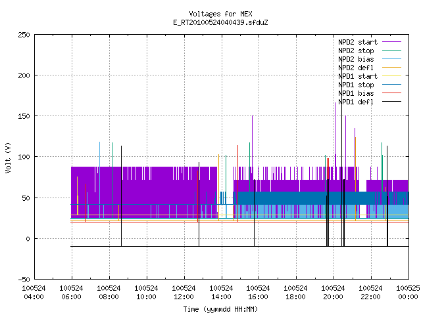Click the light blue NPD2 bias legend line

392,59
